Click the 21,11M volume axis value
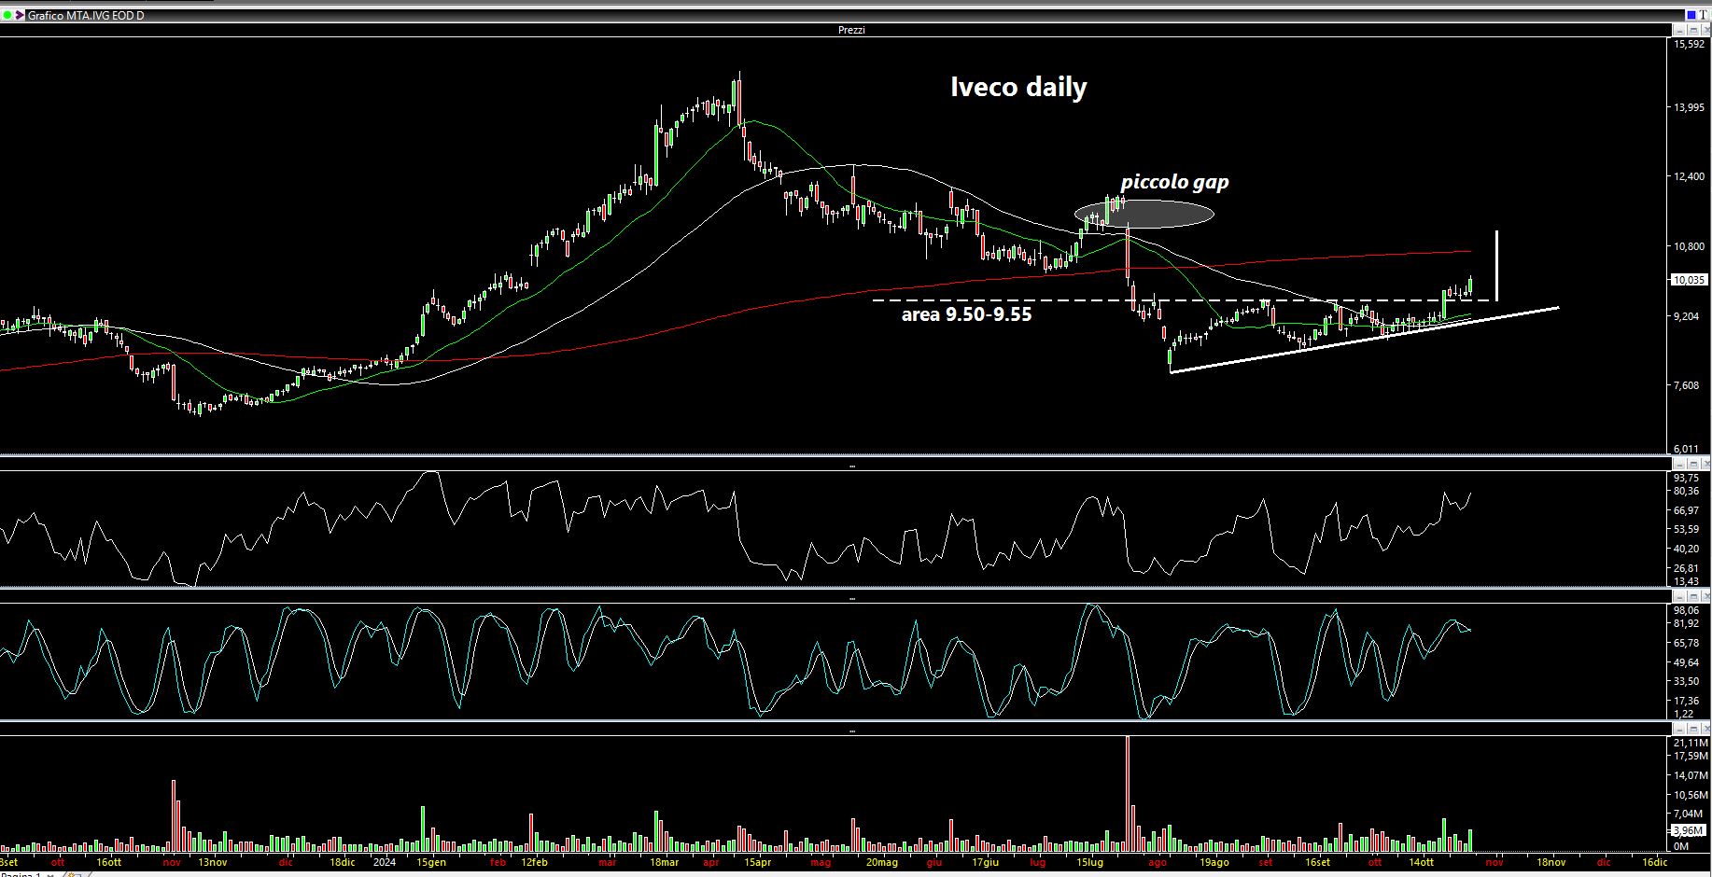The image size is (1712, 877). pos(1691,743)
